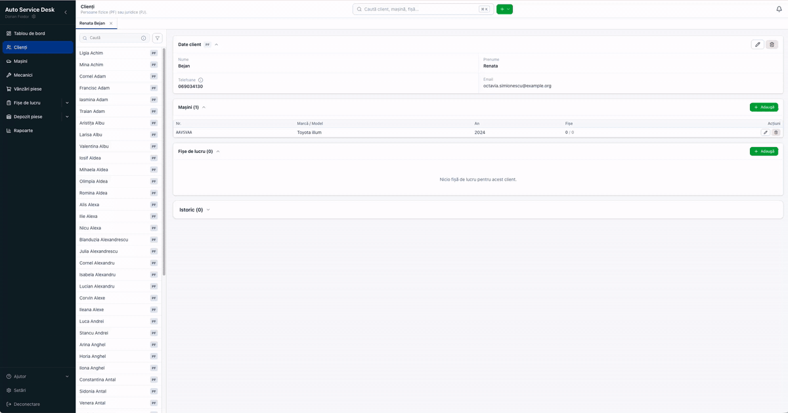Open client Valentina Albu
This screenshot has height=413, width=788.
[119, 146]
